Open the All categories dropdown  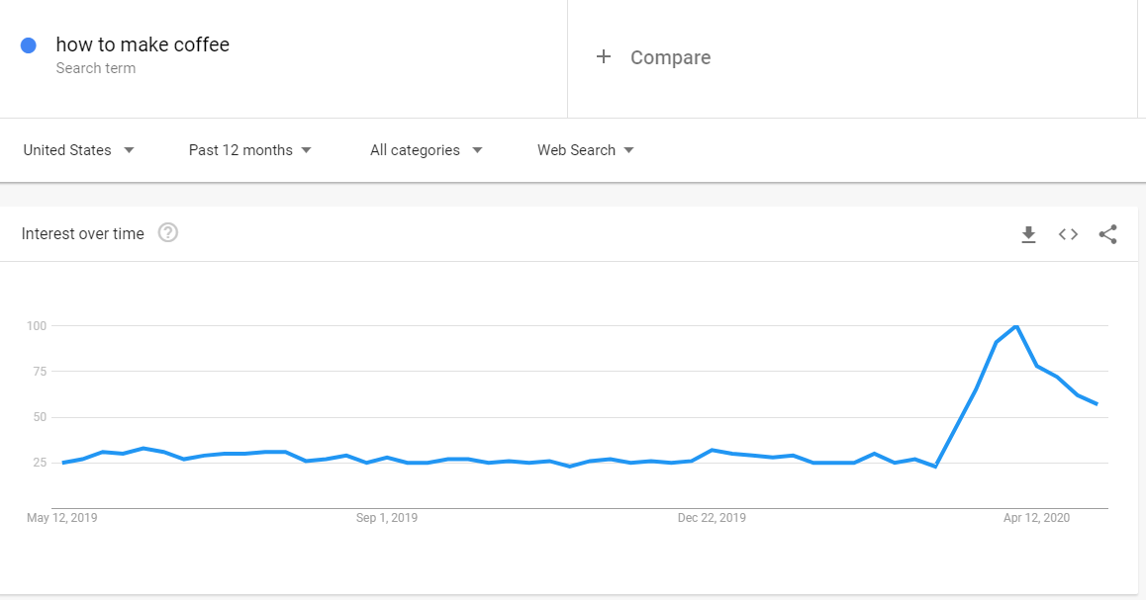coord(427,150)
